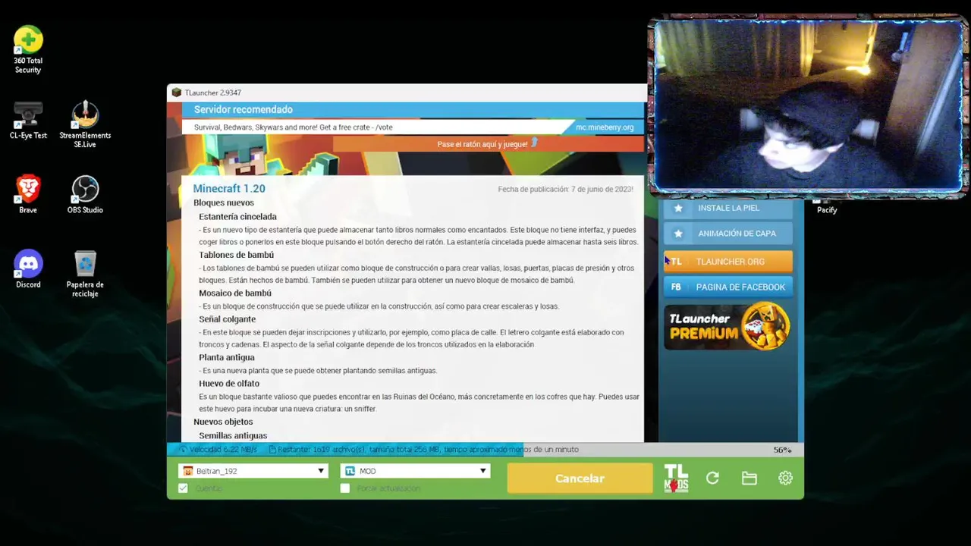Click the mc.mineberry.org server address
The width and height of the screenshot is (971, 546).
pos(605,127)
